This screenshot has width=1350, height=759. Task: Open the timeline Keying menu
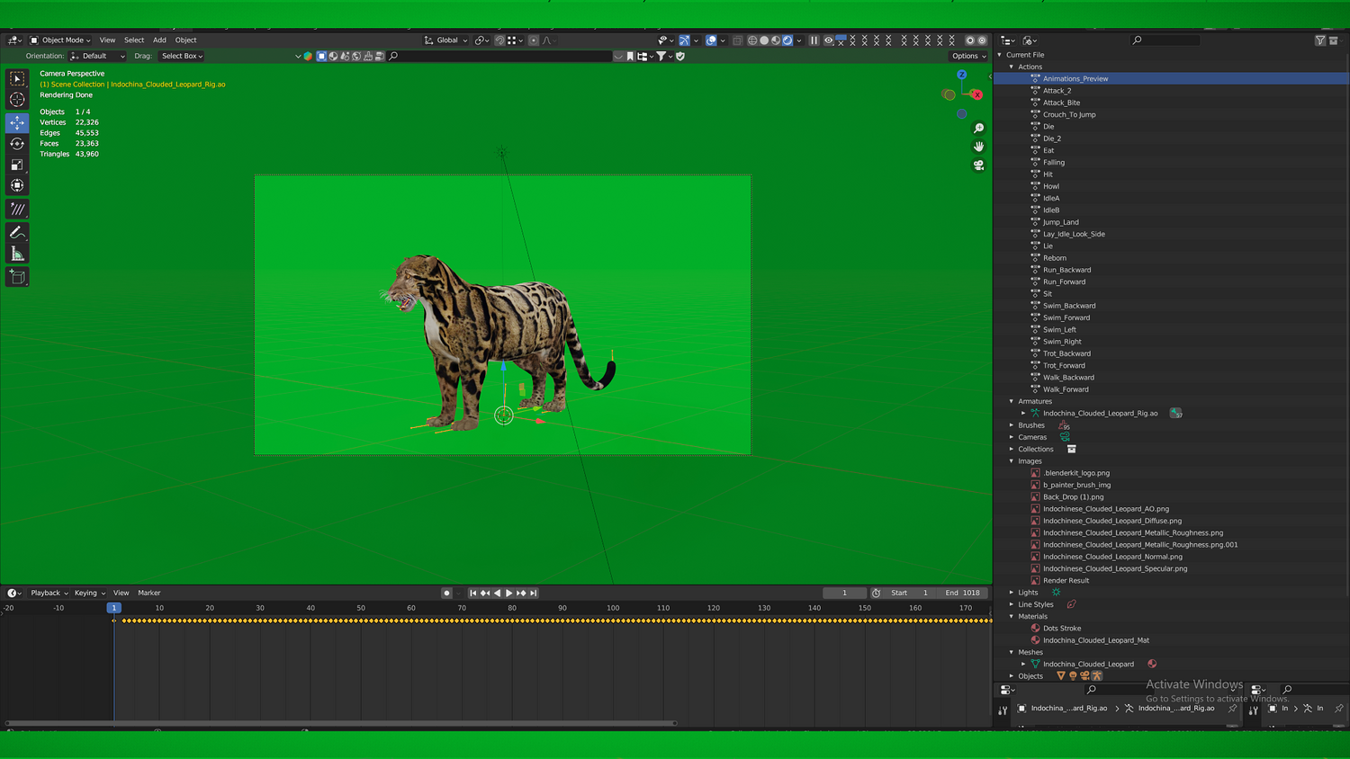pyautogui.click(x=89, y=594)
